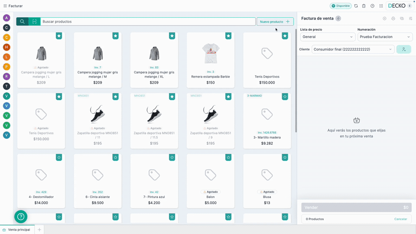Click the Nuevo producto button

tap(275, 22)
